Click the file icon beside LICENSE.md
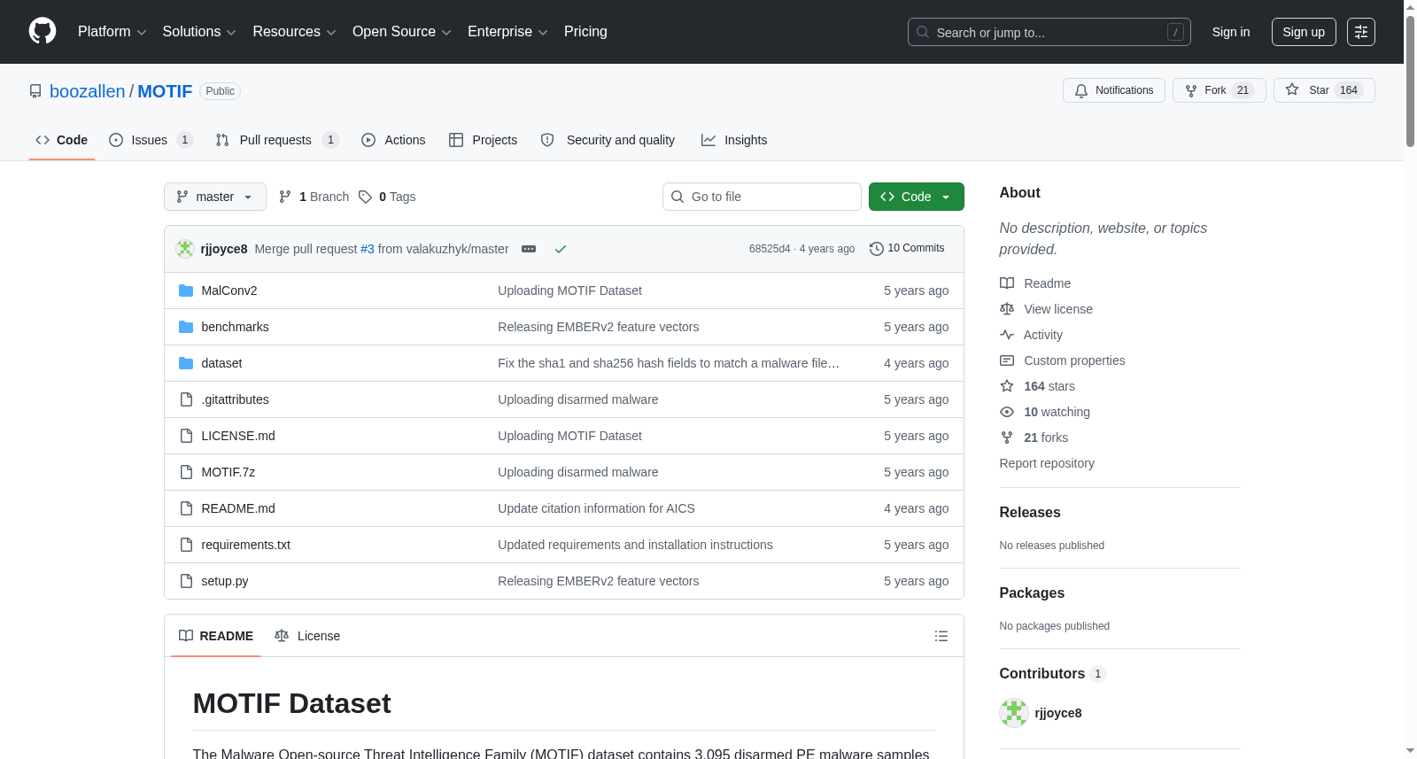The image size is (1417, 759). 186,436
